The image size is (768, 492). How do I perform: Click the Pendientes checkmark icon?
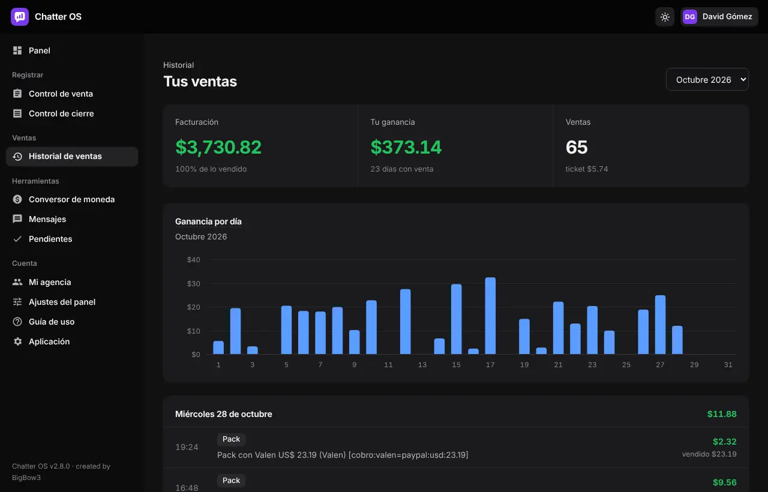(17, 239)
